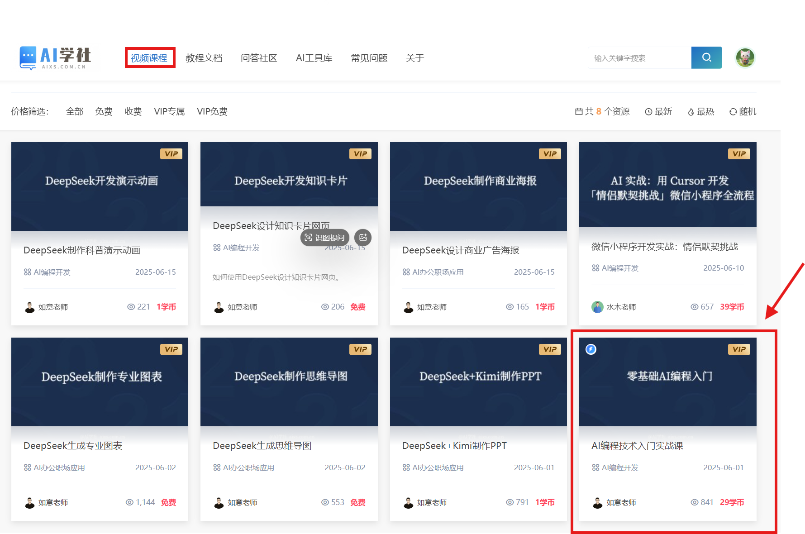The image size is (805, 534).
Task: Filter price by 收费
Action: [133, 111]
